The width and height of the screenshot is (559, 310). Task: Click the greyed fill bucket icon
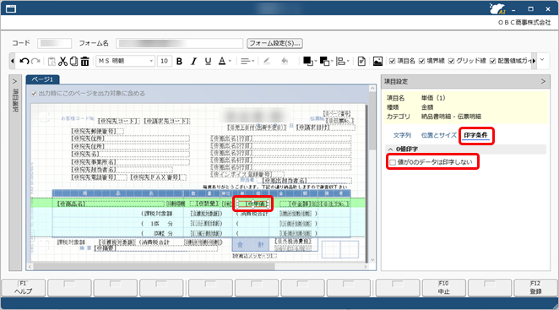pos(285,61)
